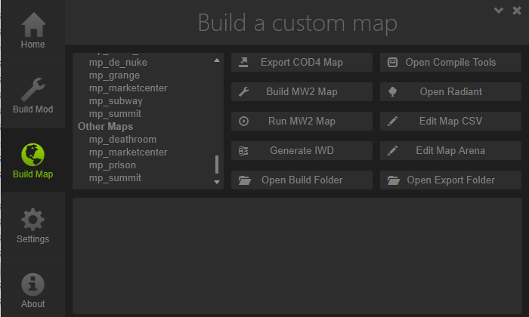Open the Home page in sidebar
Image resolution: width=529 pixels, height=317 pixels.
[32, 32]
